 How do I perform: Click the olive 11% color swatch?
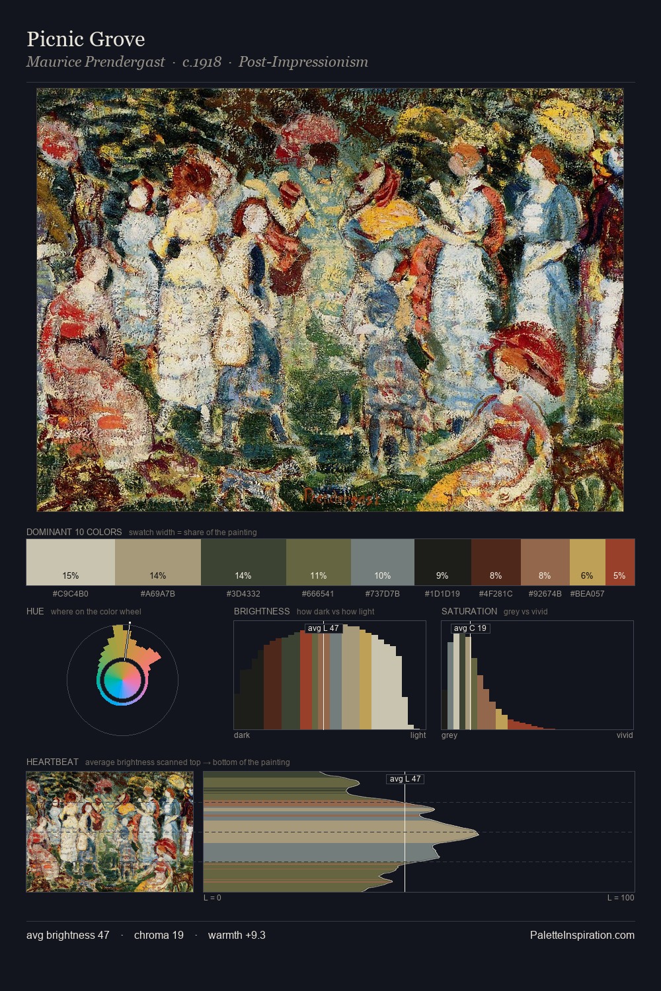[x=319, y=562]
